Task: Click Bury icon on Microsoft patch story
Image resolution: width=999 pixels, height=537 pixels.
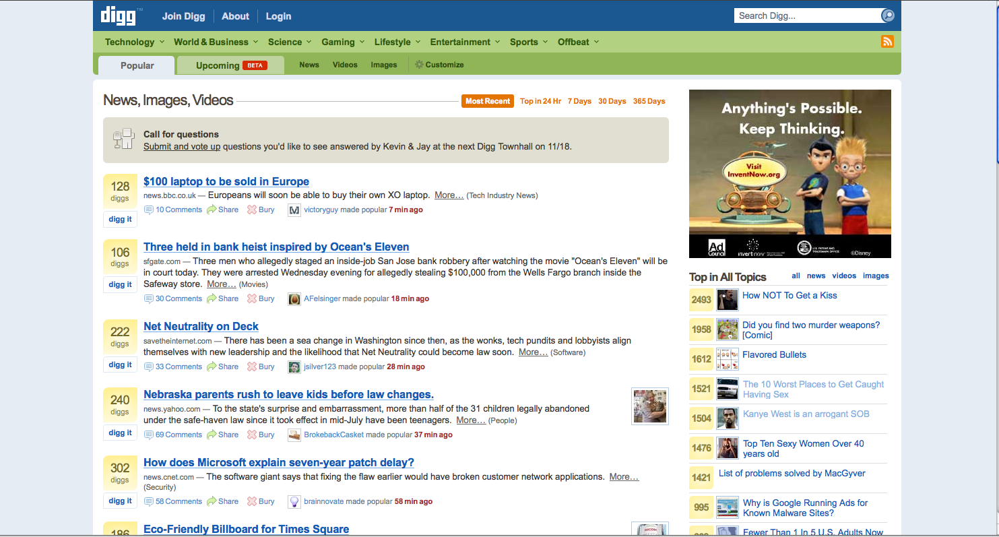Action: point(252,501)
